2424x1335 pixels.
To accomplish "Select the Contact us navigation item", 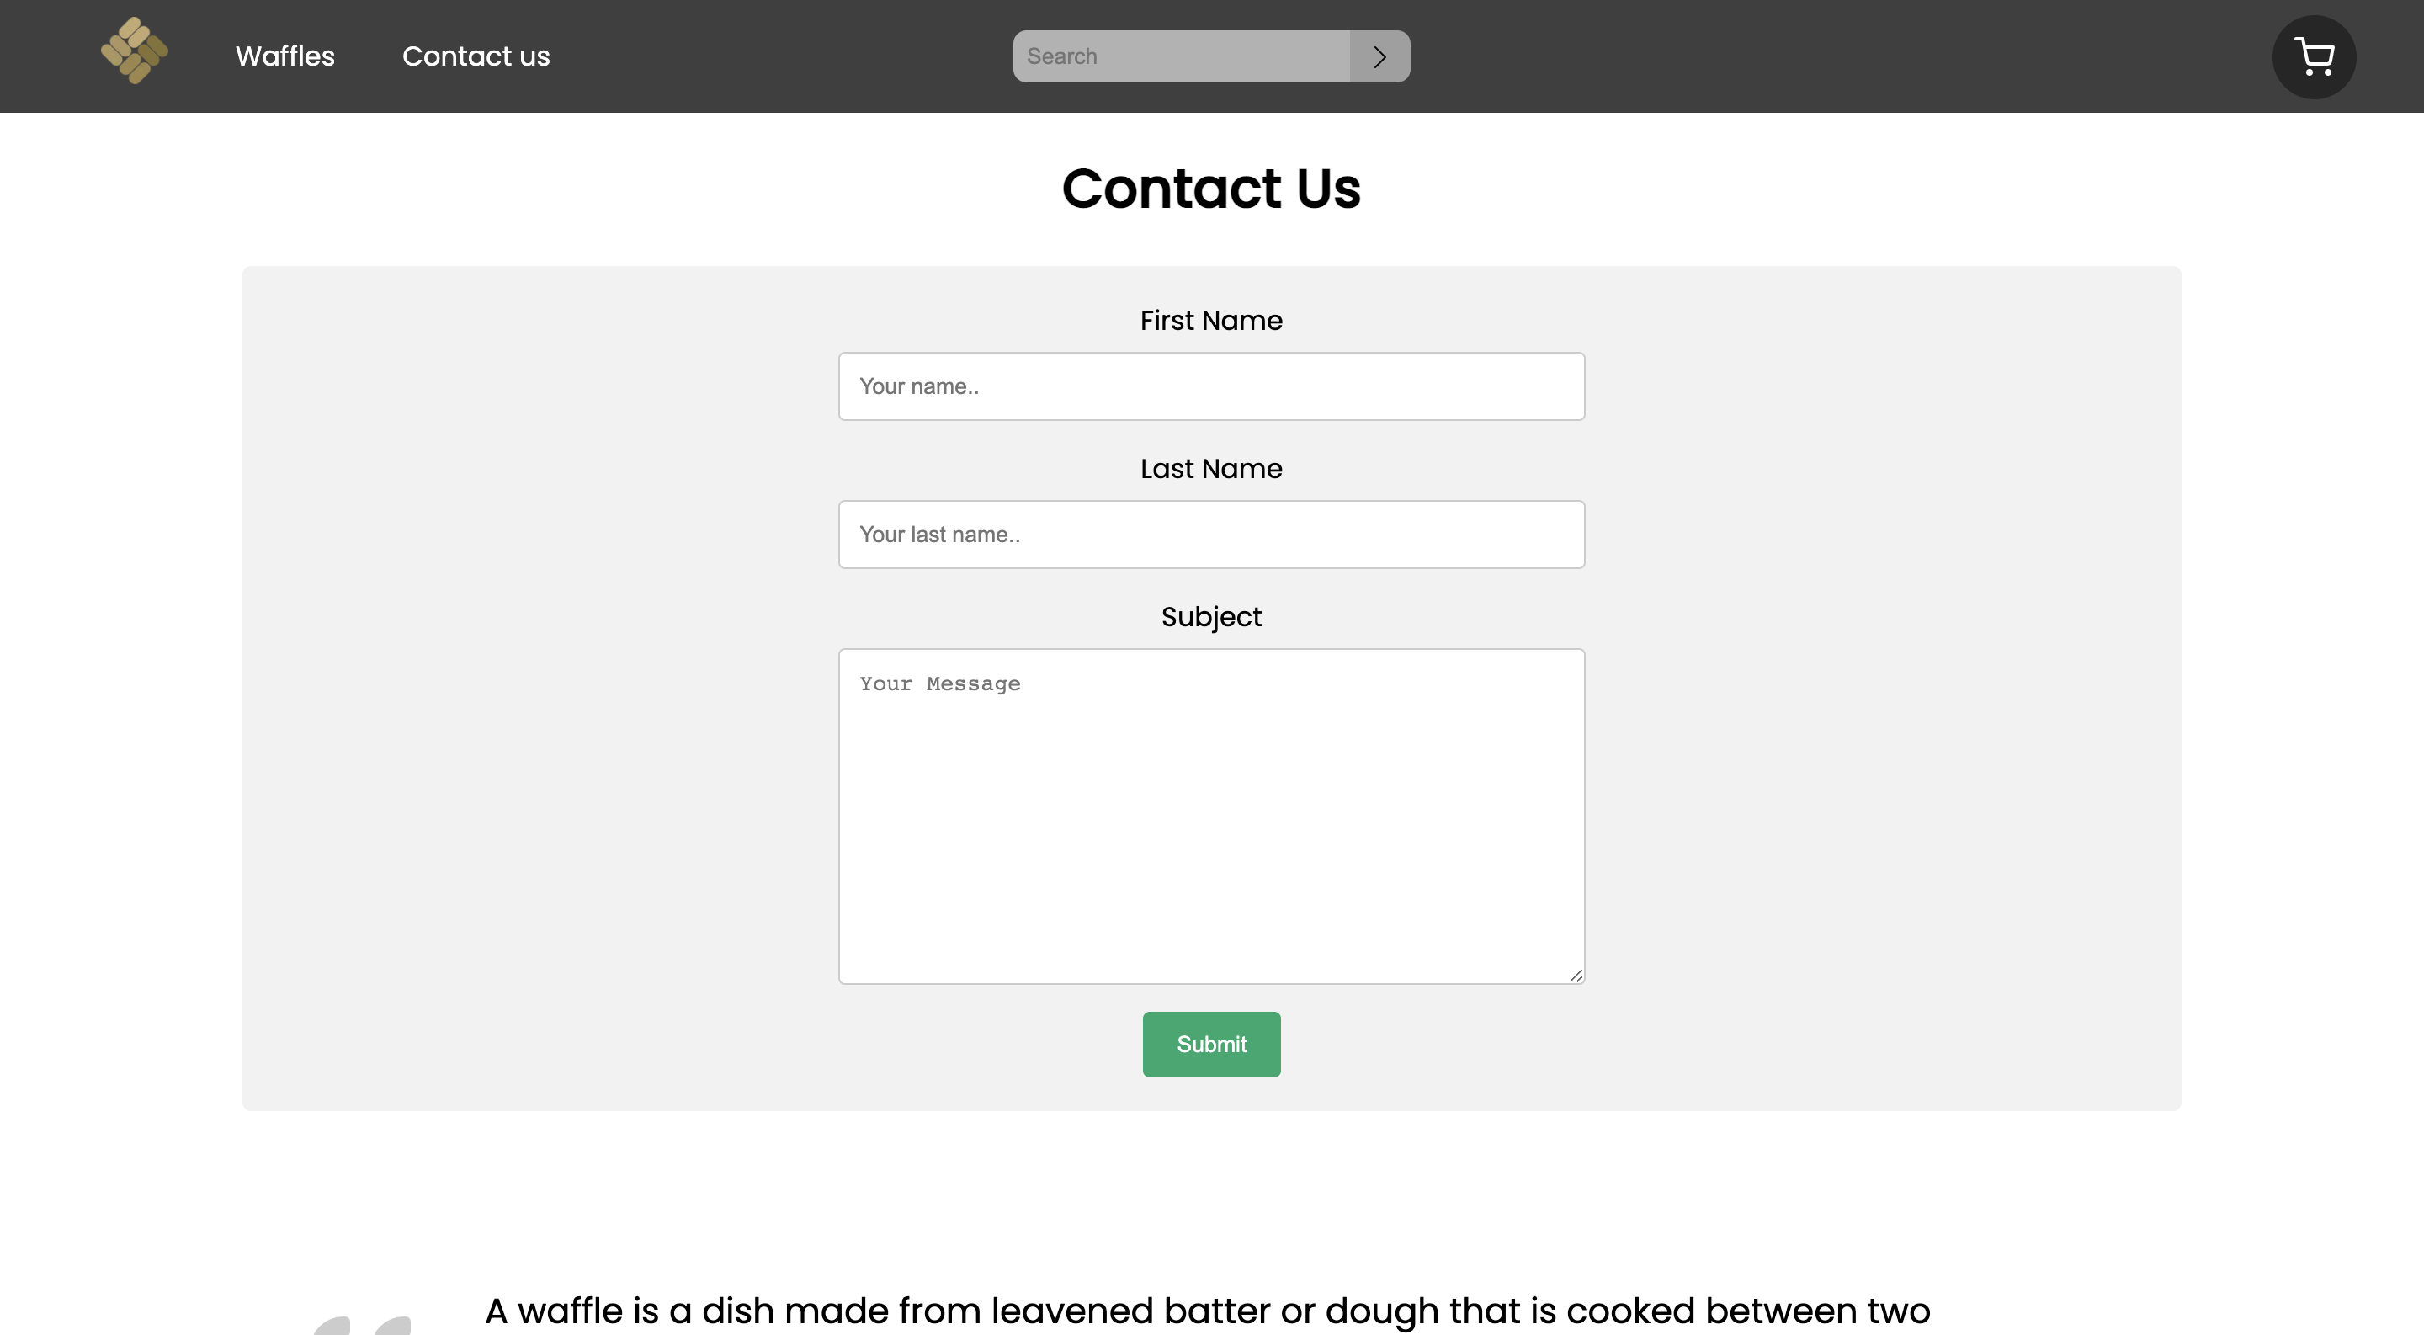I will pyautogui.click(x=476, y=56).
